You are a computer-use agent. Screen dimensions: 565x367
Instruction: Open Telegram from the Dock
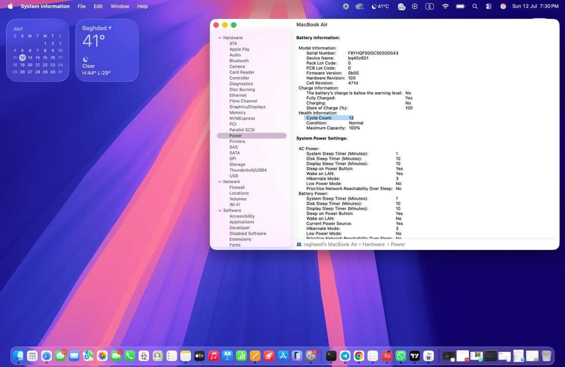pos(345,356)
